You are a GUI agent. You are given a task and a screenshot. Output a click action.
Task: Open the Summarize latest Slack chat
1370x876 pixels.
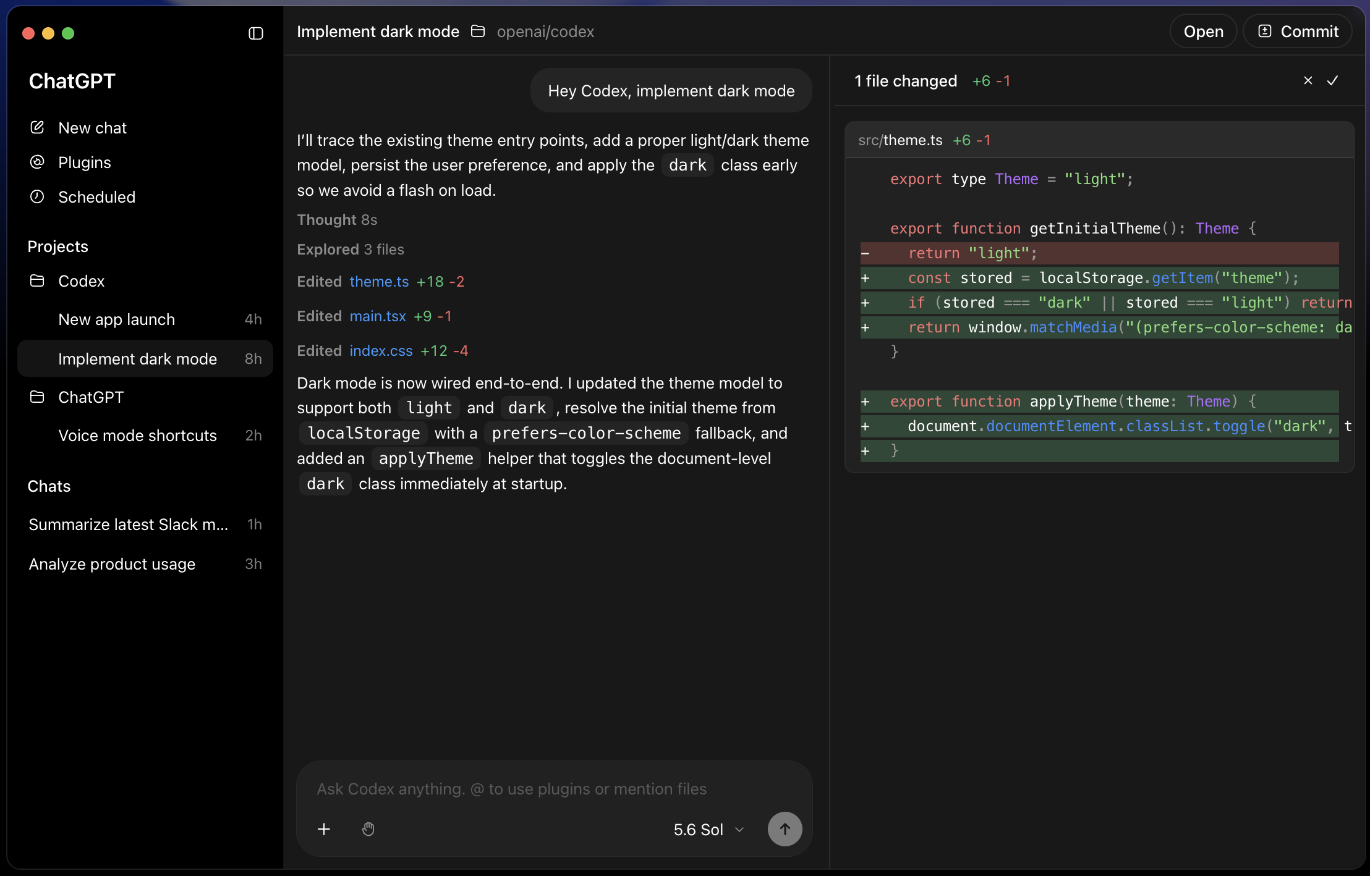[145, 524]
